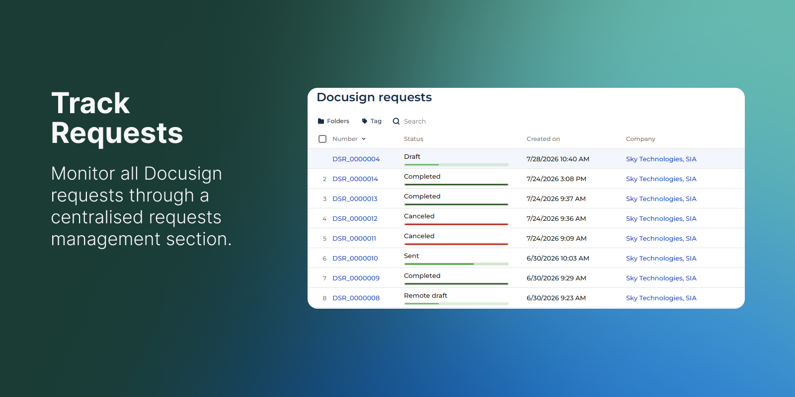Click the Search magnifier icon
Viewport: 795px width, 397px height.
click(396, 121)
